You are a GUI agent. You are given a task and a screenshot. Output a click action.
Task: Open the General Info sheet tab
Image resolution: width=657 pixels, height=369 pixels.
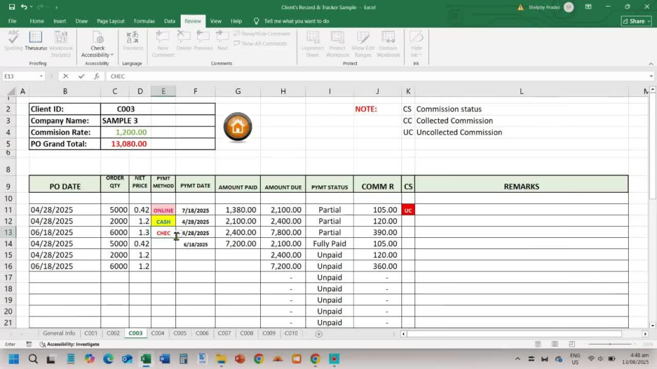click(x=58, y=333)
